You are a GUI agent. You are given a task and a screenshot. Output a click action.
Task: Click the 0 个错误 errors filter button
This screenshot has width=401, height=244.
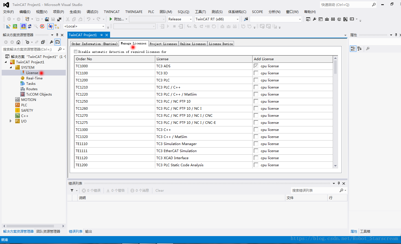91,191
